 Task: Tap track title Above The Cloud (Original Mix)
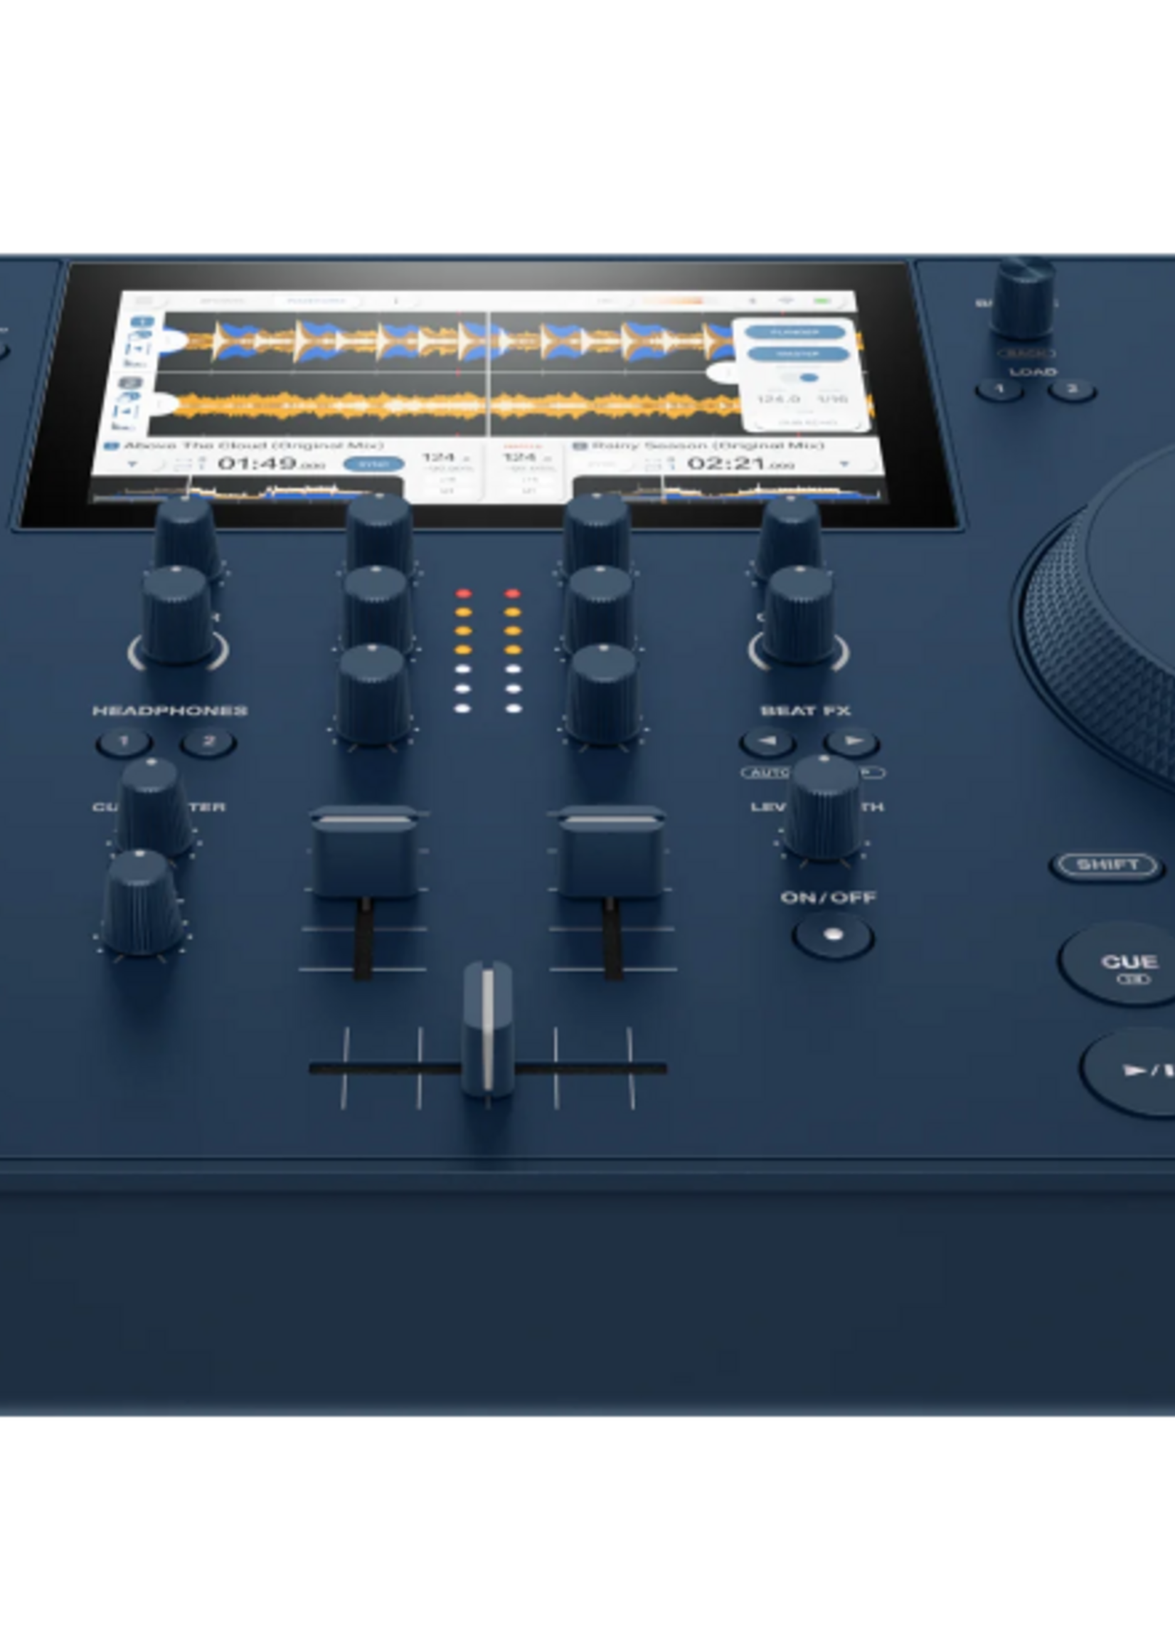pyautogui.click(x=254, y=446)
